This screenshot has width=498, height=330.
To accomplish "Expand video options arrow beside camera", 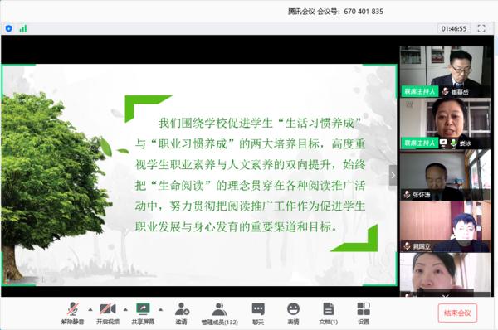I will point(126,309).
